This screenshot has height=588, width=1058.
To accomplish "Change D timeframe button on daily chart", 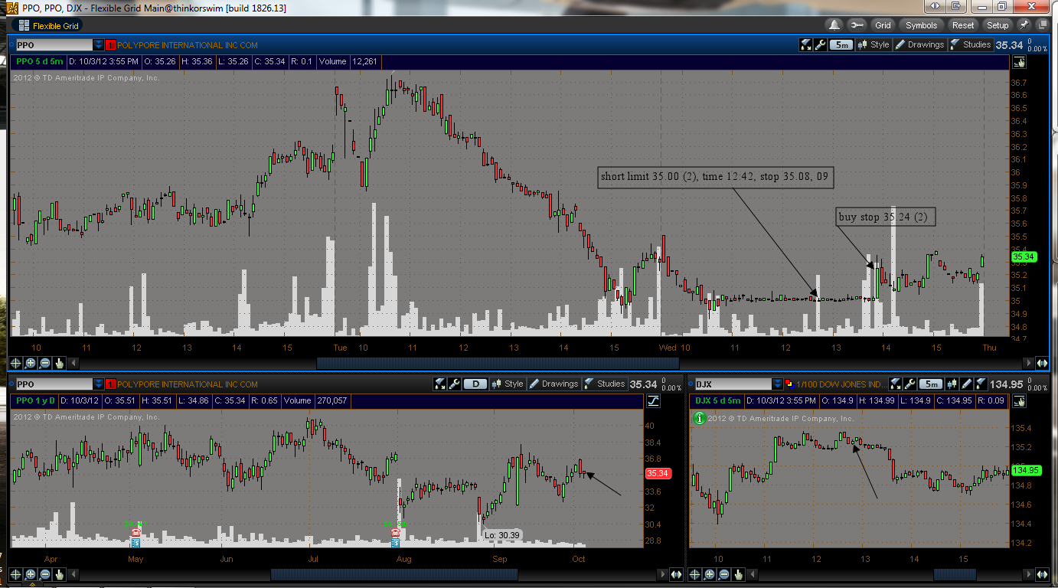I will point(475,384).
